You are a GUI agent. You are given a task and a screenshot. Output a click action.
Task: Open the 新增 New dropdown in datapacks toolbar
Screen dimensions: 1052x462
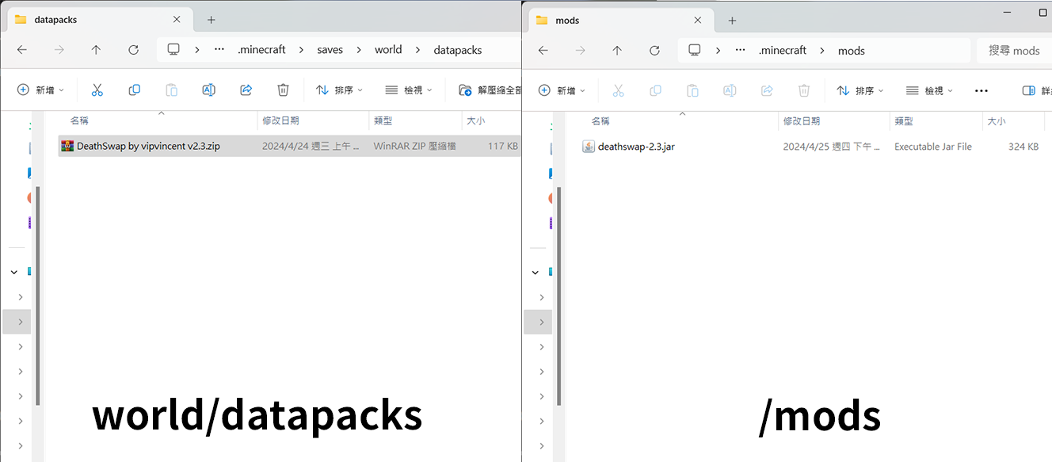click(x=40, y=90)
